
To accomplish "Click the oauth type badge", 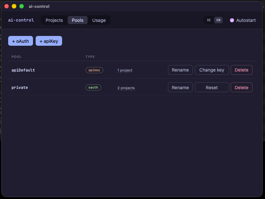I will (x=93, y=88).
